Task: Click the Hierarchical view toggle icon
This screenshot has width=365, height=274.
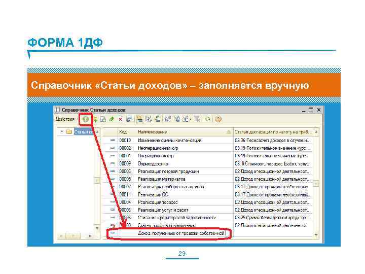Action: pos(139,119)
